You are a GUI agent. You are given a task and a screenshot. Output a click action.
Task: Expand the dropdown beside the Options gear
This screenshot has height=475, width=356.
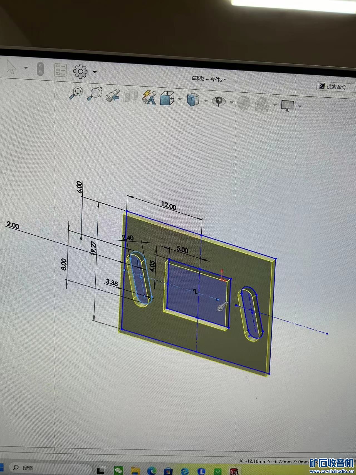coord(95,72)
